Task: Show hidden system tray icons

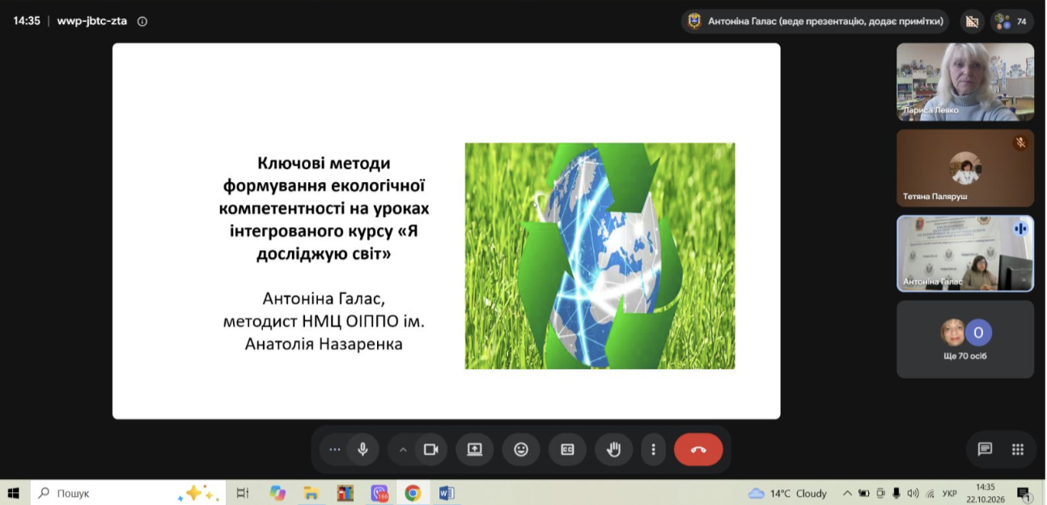Action: tap(847, 493)
